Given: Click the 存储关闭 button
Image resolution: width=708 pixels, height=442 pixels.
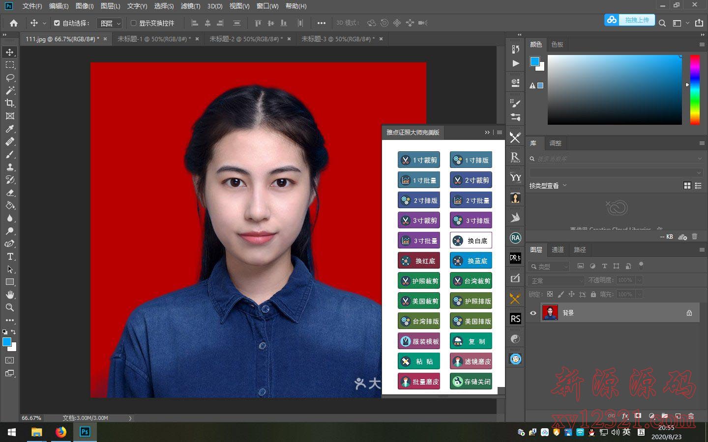Looking at the screenshot, I should coord(471,381).
